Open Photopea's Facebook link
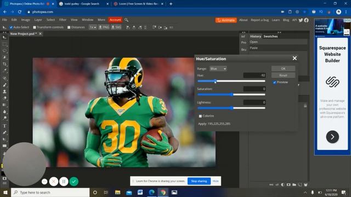This screenshot has height=197, width=351. pyautogui.click(x=306, y=20)
